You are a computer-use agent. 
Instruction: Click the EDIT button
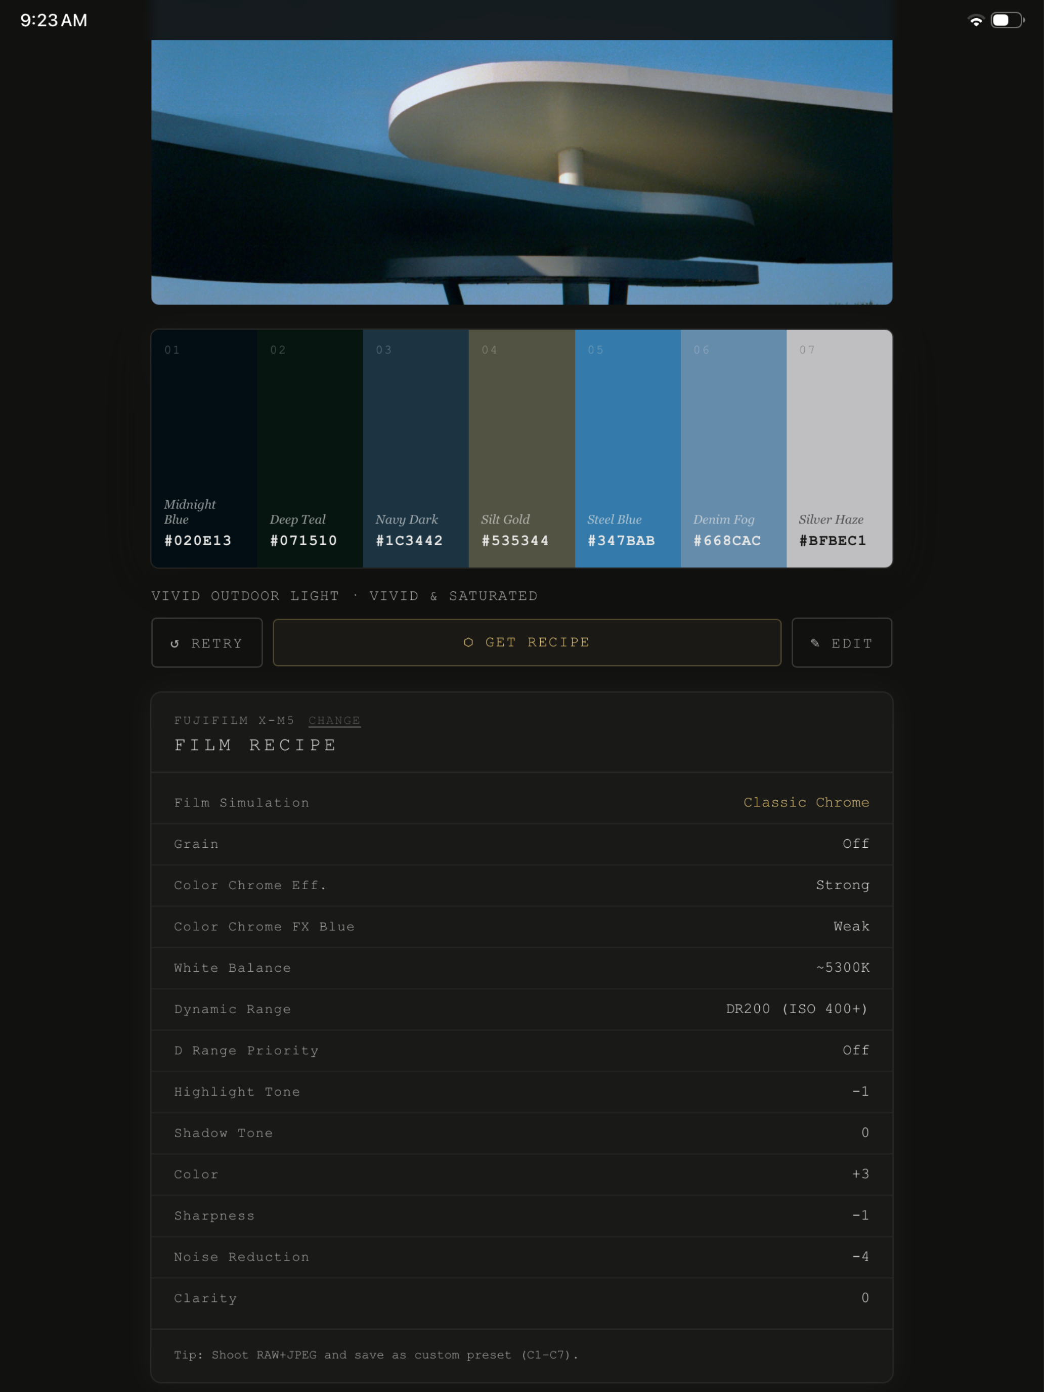[x=841, y=642]
